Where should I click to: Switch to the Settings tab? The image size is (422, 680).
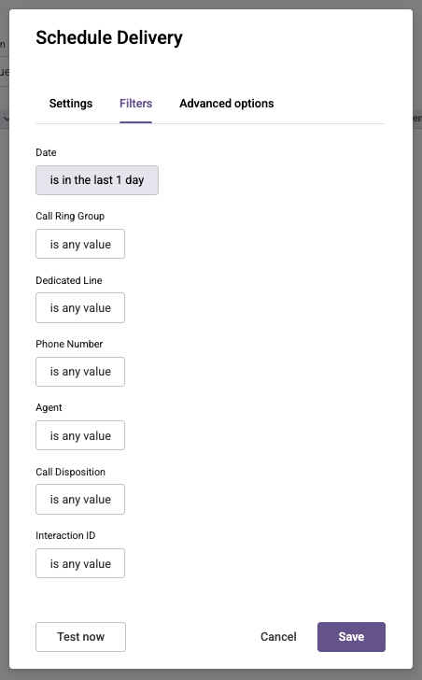click(71, 103)
